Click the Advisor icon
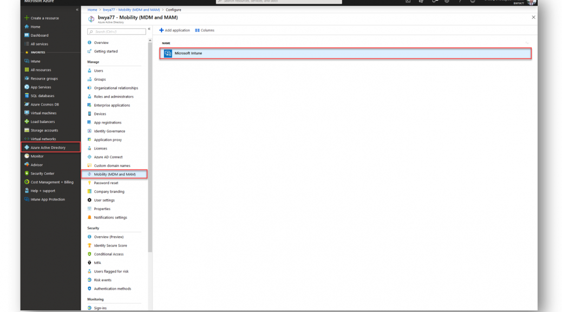 [x=27, y=165]
